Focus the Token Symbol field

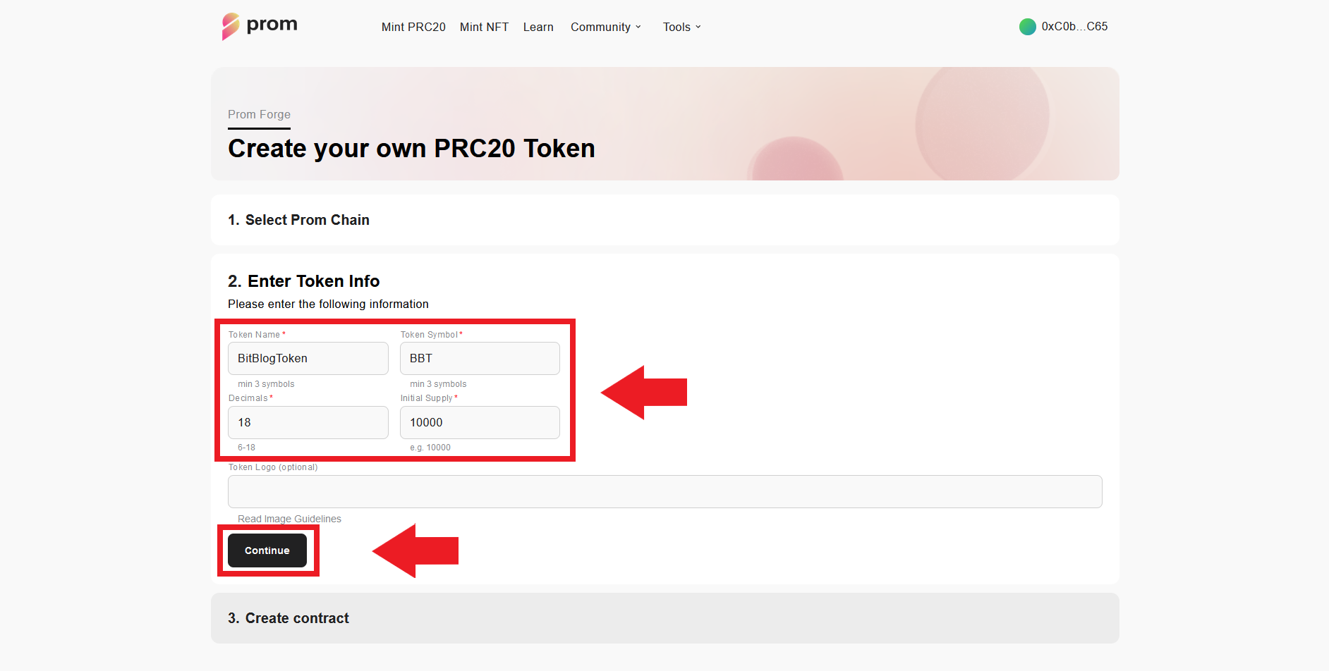(480, 358)
